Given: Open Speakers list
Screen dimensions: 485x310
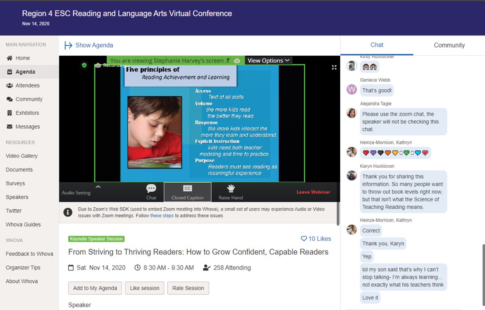Looking at the screenshot, I should [x=17, y=197].
